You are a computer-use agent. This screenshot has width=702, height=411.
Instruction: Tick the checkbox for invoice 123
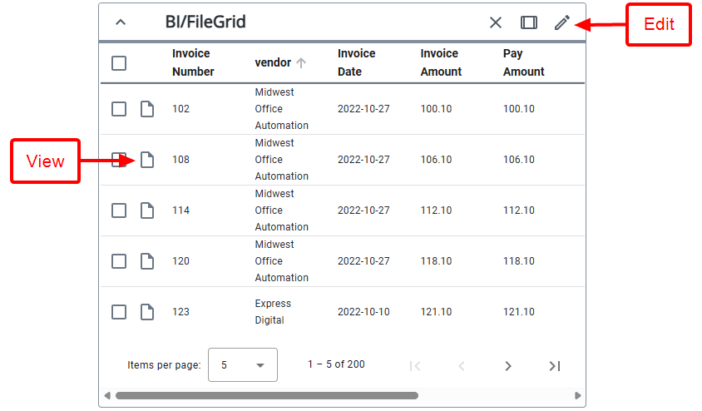(119, 312)
